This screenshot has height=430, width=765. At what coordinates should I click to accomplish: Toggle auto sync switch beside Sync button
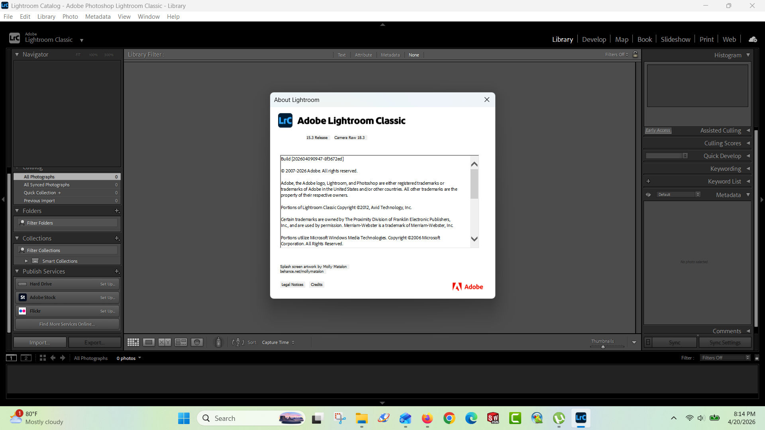[648, 342]
